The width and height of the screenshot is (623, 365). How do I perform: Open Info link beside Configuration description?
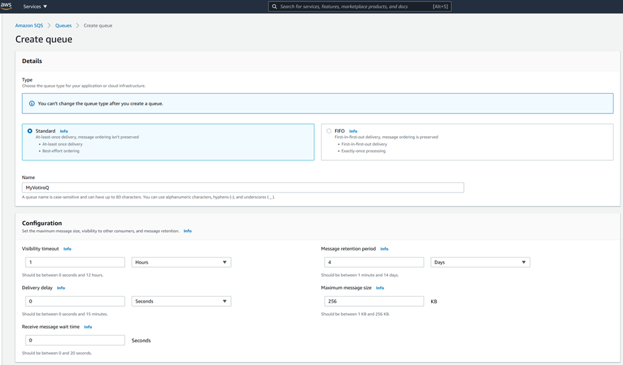(187, 231)
